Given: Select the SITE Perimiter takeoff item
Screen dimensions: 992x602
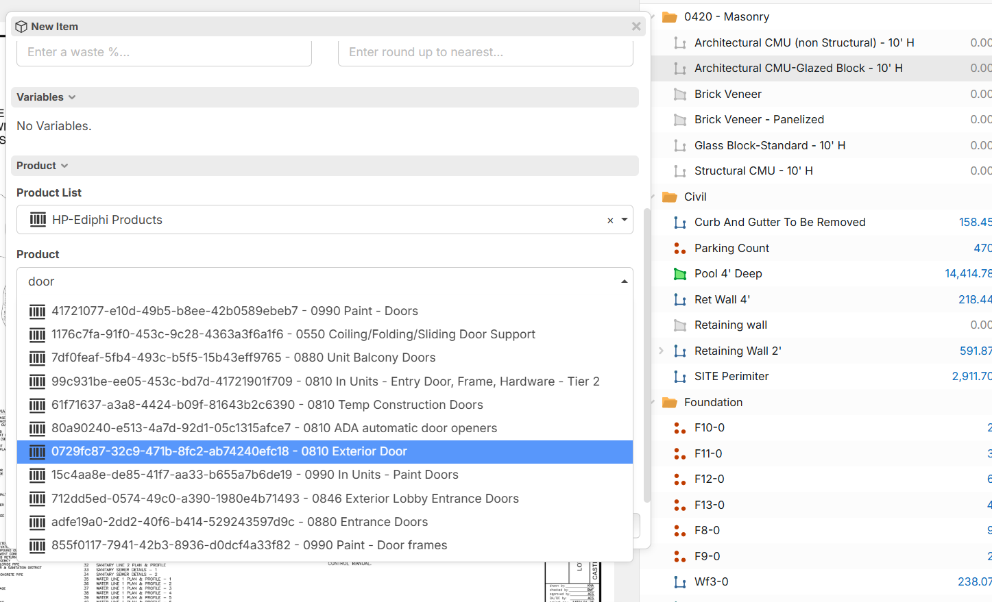Looking at the screenshot, I should coord(731,377).
